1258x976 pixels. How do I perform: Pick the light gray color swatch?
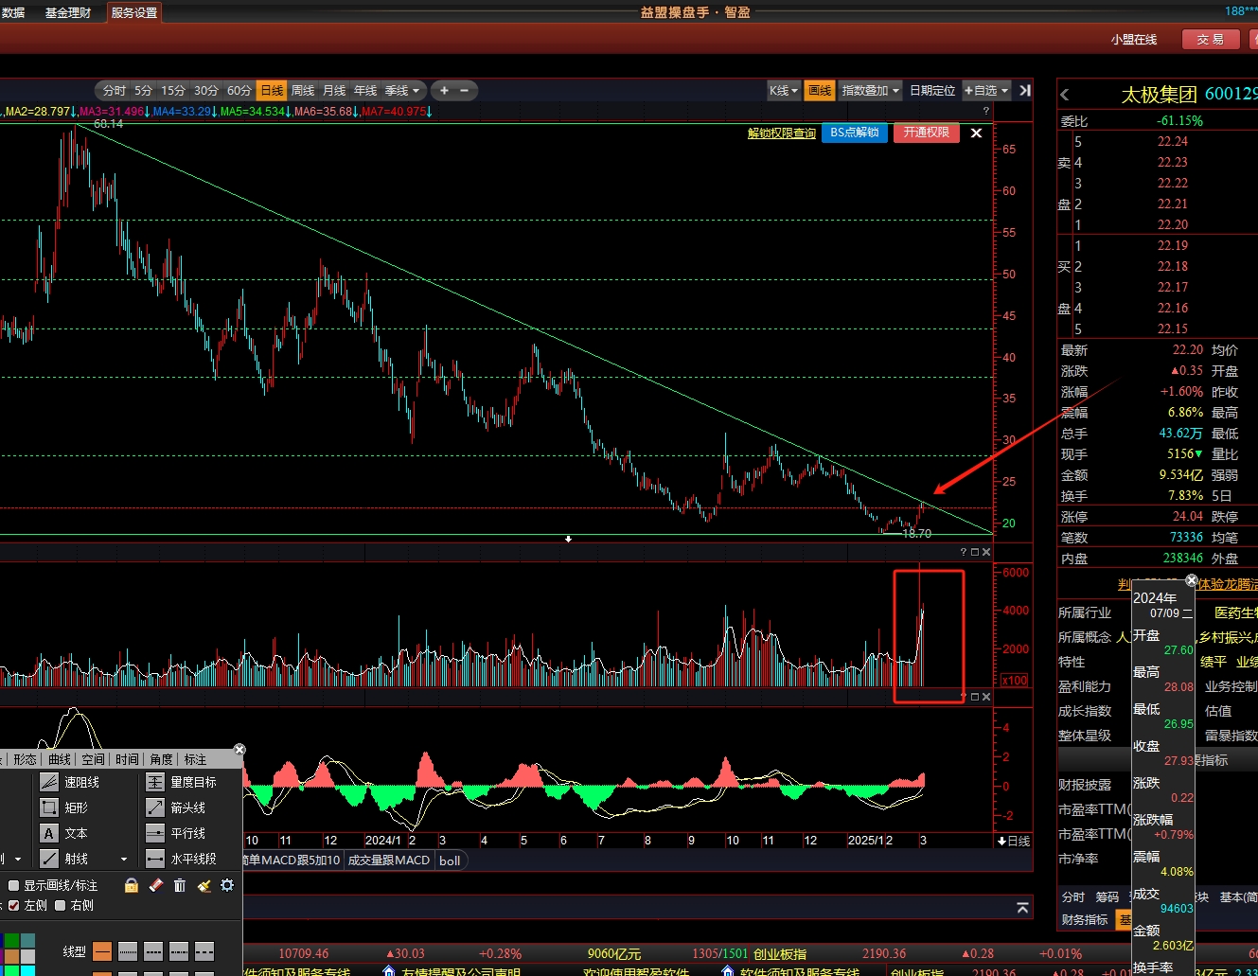pos(28,957)
